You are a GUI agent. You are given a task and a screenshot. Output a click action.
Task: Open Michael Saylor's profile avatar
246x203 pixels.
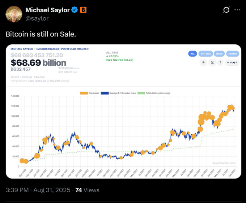click(x=14, y=14)
